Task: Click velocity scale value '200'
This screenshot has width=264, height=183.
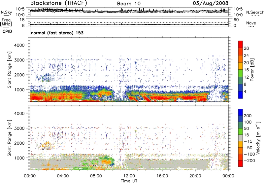Action: coord(248,116)
